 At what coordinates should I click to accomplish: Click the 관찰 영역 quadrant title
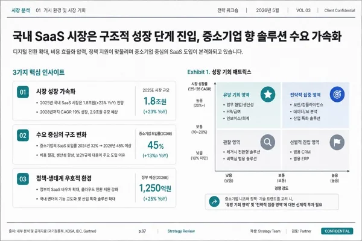tap(232, 142)
